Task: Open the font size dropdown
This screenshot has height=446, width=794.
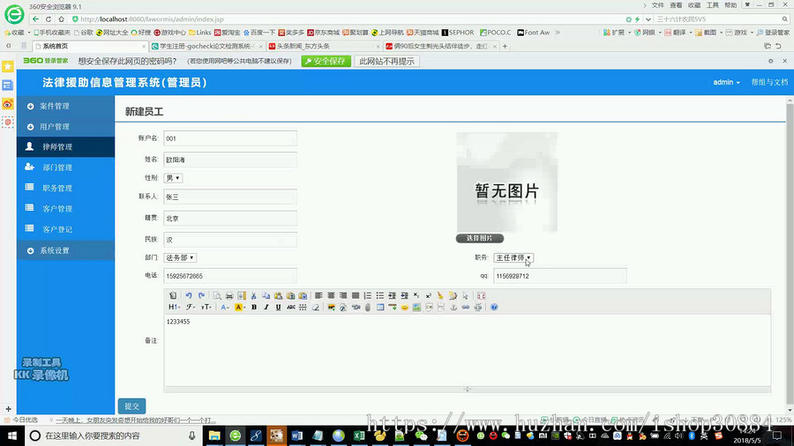Action: point(206,307)
